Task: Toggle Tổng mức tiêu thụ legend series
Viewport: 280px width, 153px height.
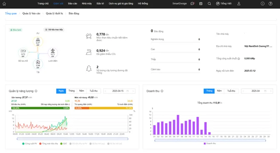Action: [x=49, y=144]
